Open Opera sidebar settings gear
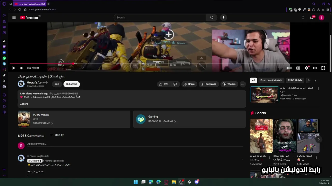The image size is (332, 186). pos(4,112)
